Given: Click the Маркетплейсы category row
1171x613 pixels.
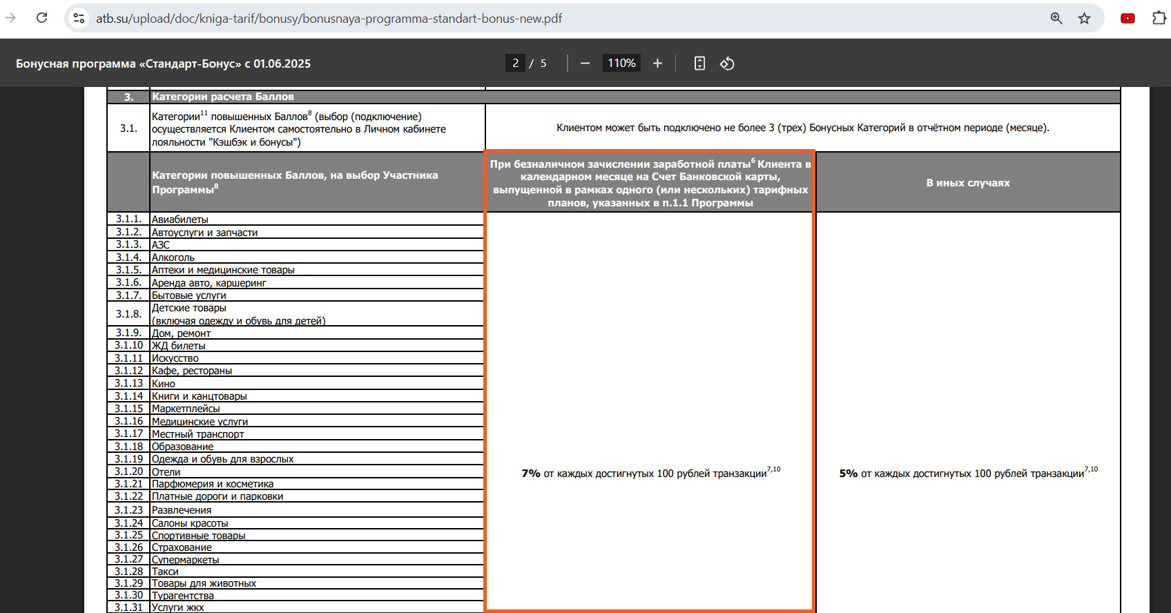Looking at the screenshot, I should pyautogui.click(x=296, y=409).
